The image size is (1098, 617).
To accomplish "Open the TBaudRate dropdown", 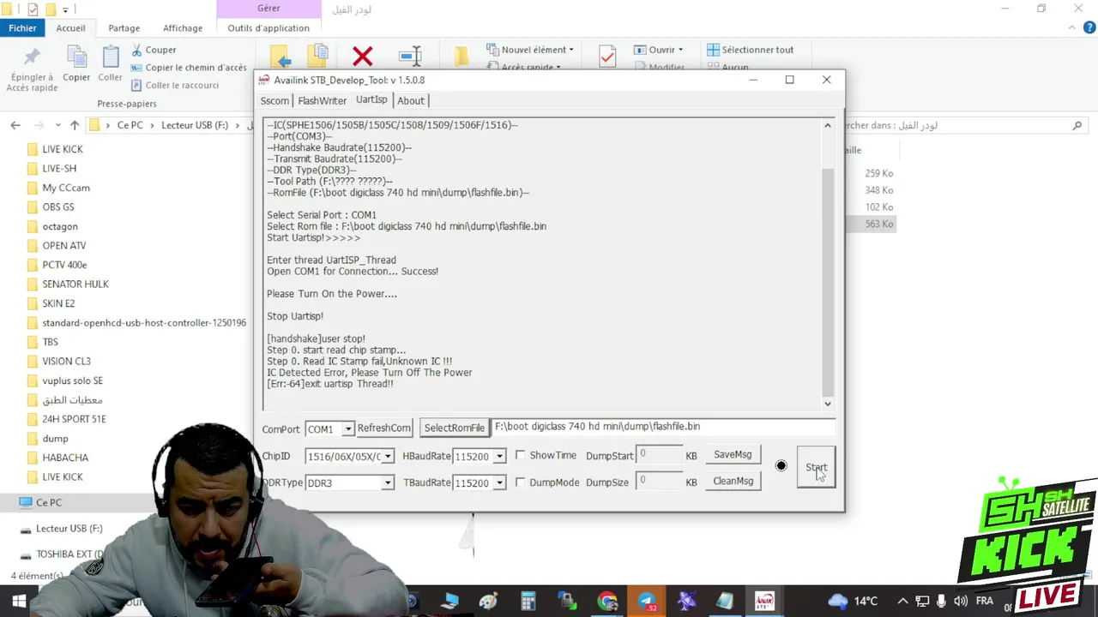I will pos(499,483).
